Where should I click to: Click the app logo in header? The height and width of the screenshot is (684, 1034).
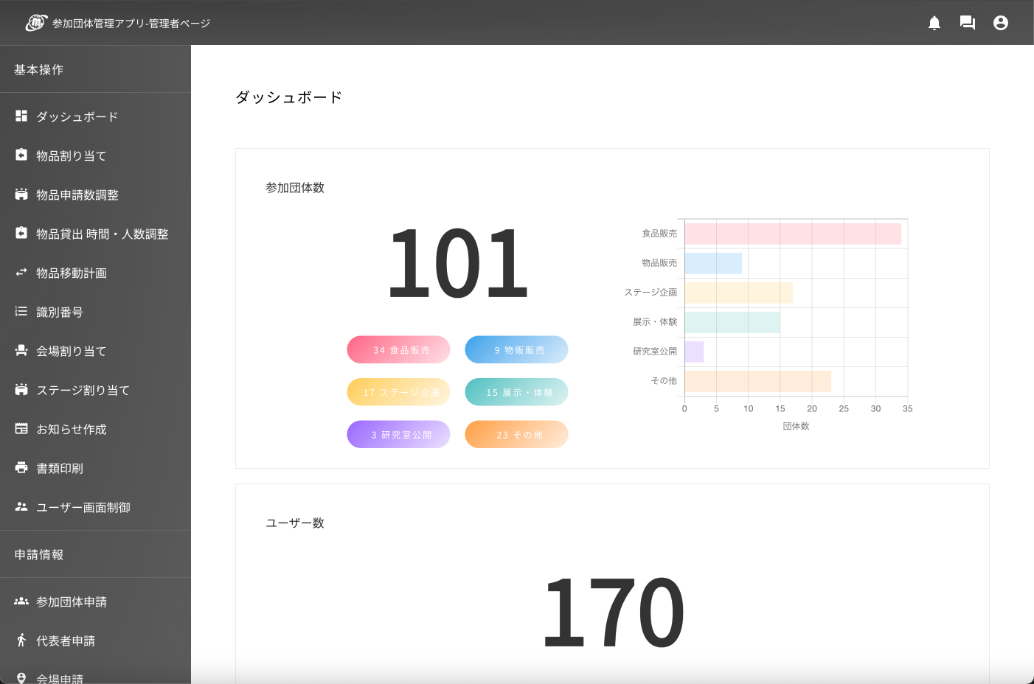click(35, 23)
